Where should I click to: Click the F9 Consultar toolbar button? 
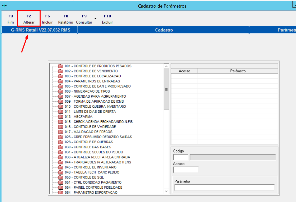(x=84, y=19)
